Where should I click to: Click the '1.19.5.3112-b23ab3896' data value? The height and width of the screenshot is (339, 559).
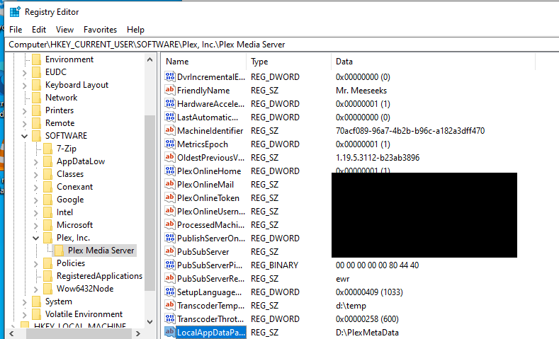[378, 158]
